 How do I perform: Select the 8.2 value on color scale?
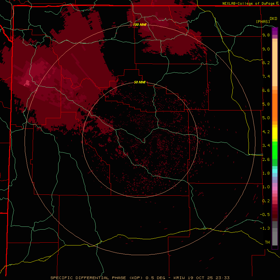point(266,63)
